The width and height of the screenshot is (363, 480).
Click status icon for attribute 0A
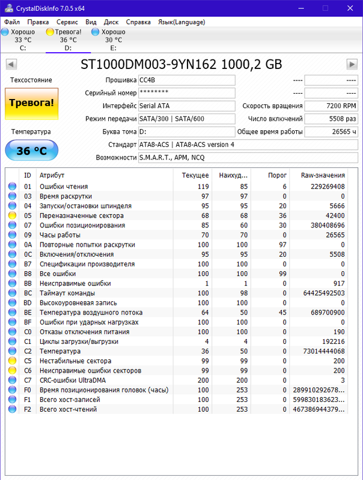12,244
